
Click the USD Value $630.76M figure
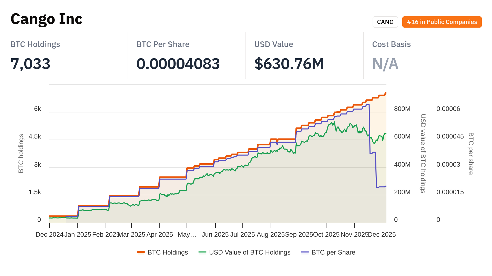(289, 64)
